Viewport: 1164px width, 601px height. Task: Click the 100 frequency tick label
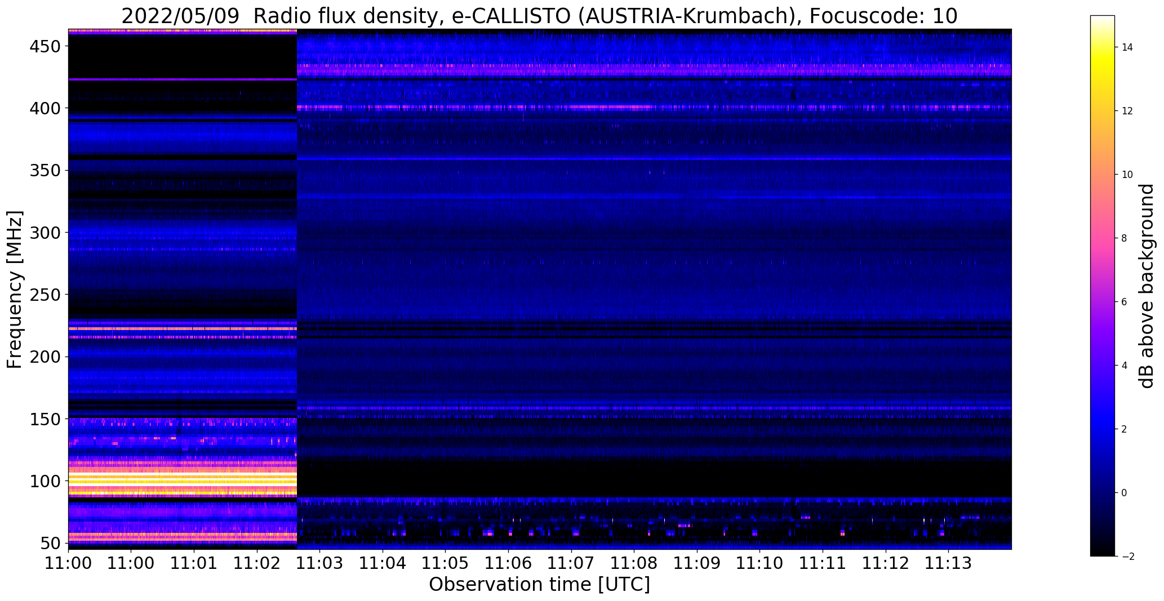point(44,481)
